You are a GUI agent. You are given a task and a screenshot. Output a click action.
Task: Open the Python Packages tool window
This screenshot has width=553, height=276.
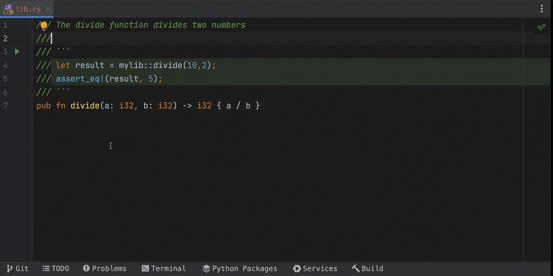[x=240, y=268]
